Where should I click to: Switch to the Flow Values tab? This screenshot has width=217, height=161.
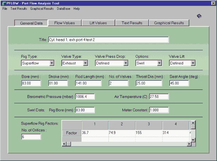pos(64,23)
